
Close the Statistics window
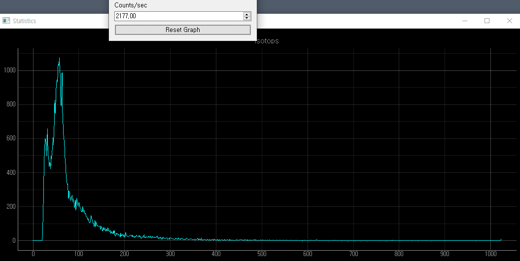click(509, 21)
